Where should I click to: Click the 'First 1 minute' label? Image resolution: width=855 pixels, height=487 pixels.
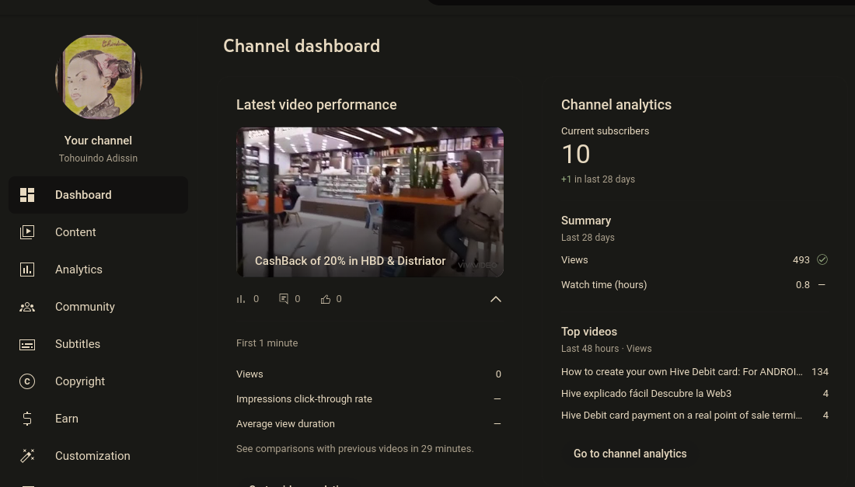(x=267, y=343)
